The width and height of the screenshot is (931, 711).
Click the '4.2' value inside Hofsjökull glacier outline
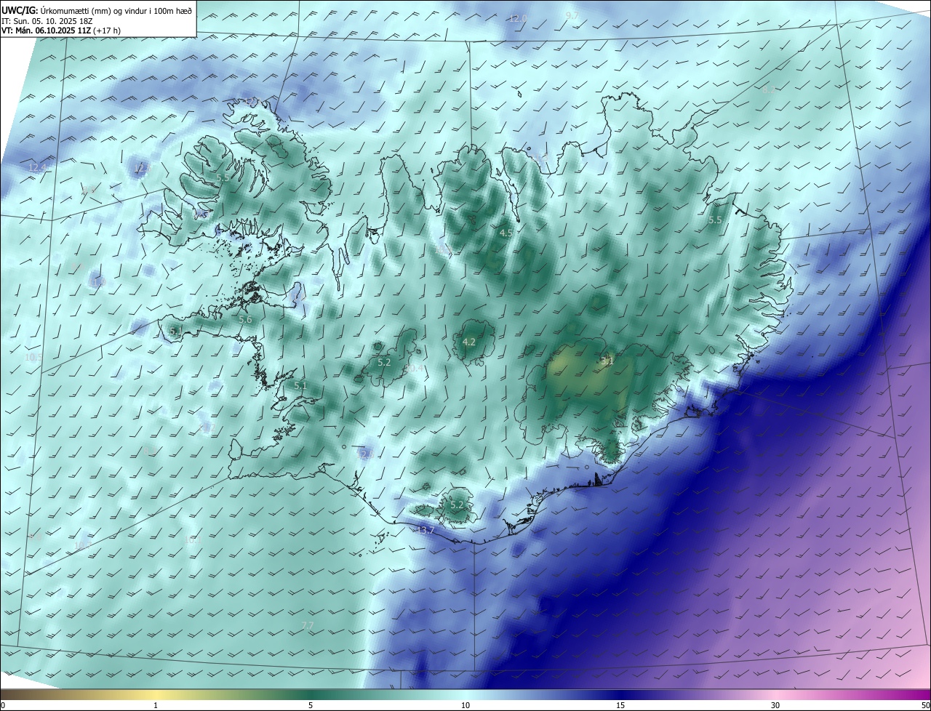(468, 342)
